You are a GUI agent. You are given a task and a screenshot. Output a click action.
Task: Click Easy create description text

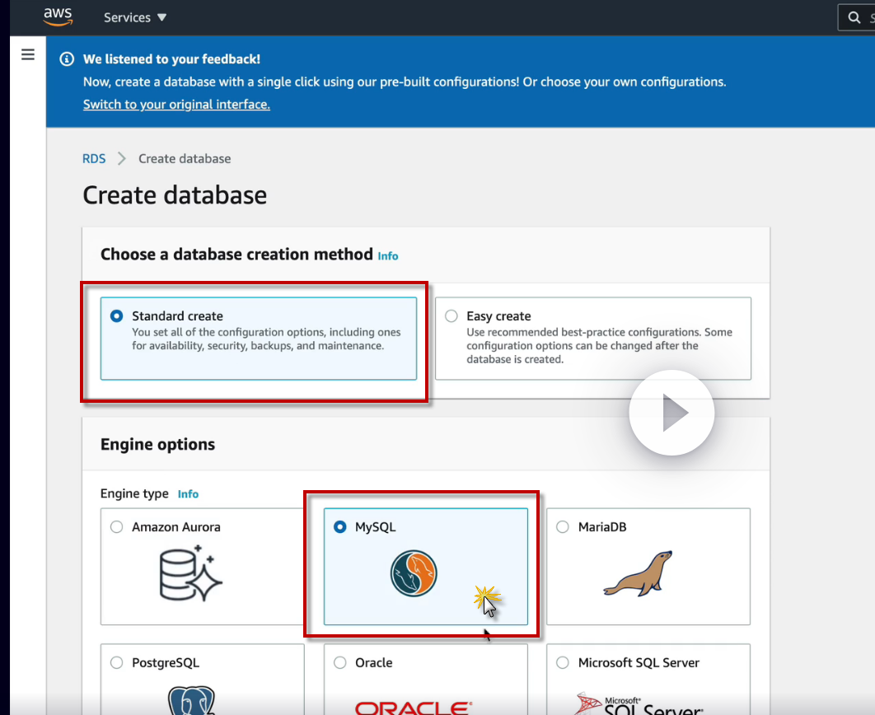pyautogui.click(x=599, y=346)
